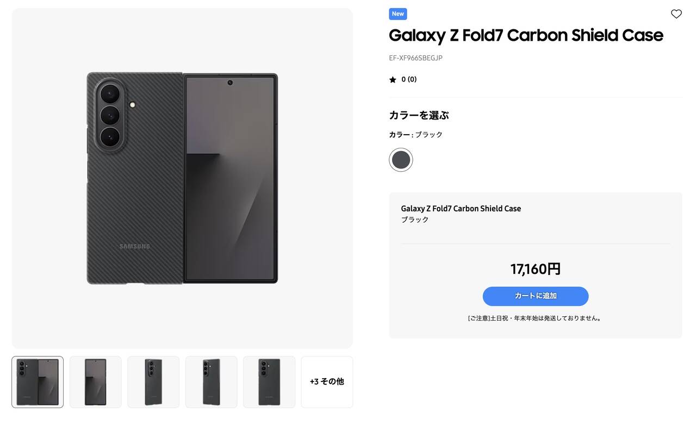Click the EF-XF966SBEGJP model code
Image resolution: width=696 pixels, height=426 pixels.
415,58
